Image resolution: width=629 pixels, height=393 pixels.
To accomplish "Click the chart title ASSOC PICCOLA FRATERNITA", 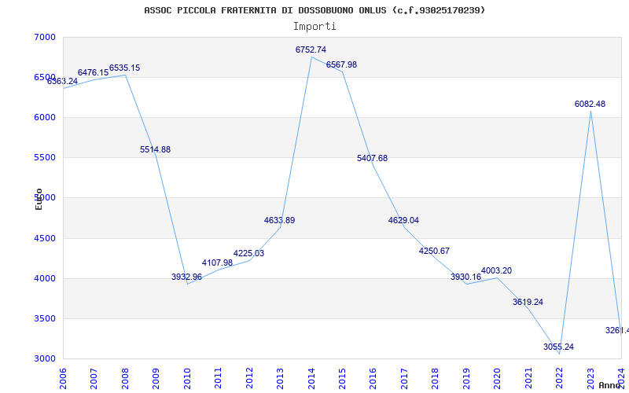I will (314, 10).
